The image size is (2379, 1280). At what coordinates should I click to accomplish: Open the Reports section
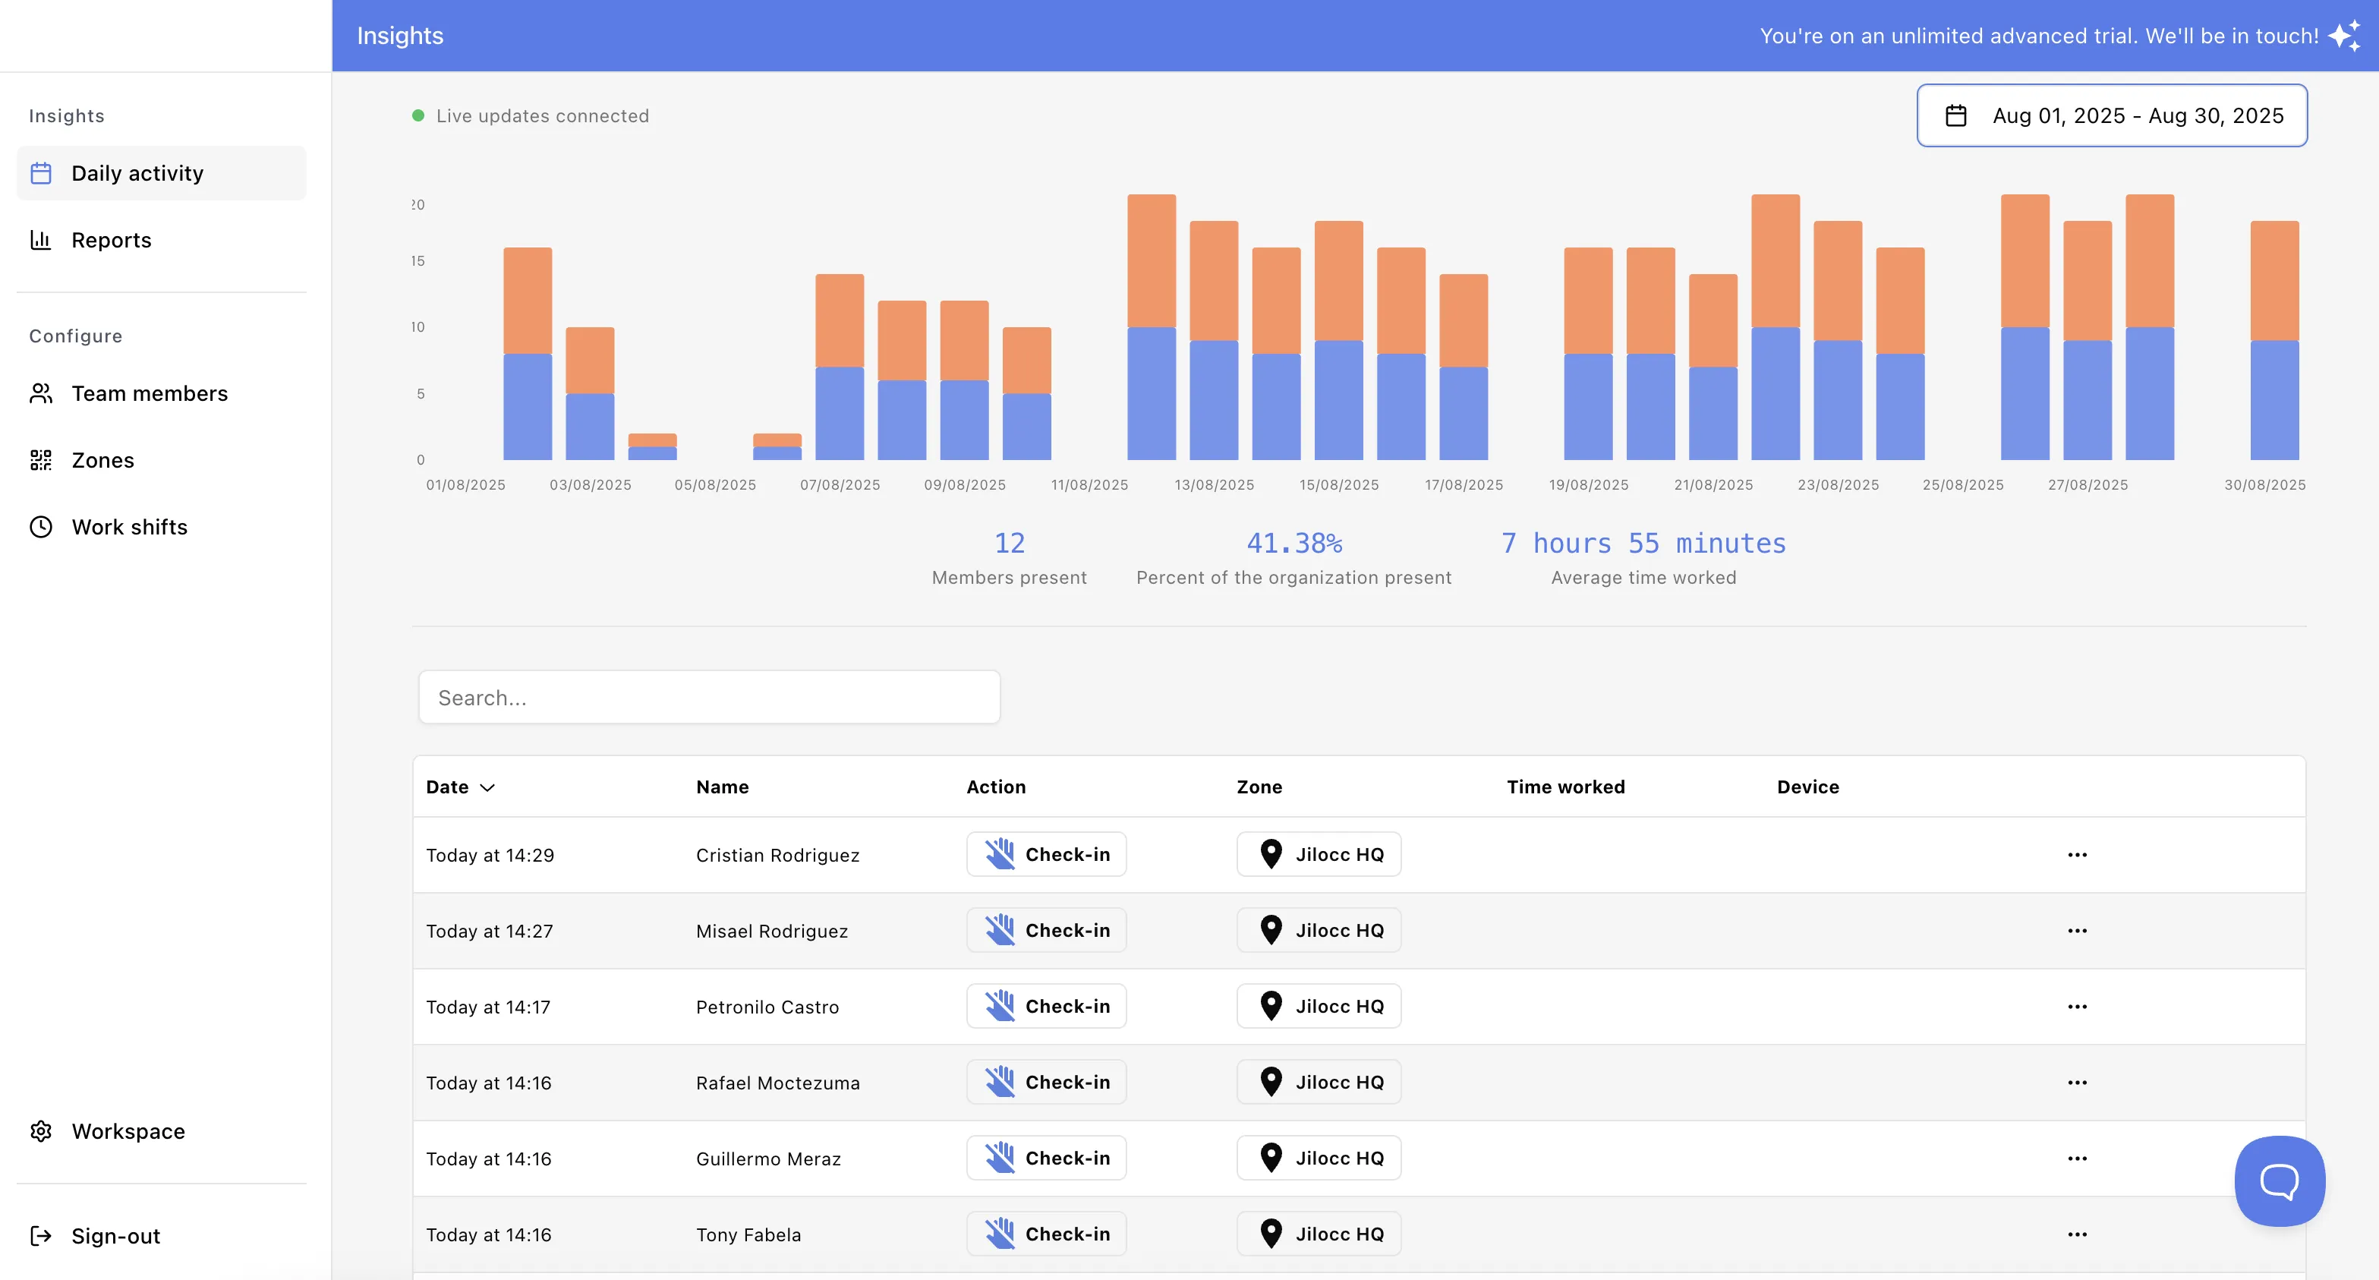tap(162, 239)
